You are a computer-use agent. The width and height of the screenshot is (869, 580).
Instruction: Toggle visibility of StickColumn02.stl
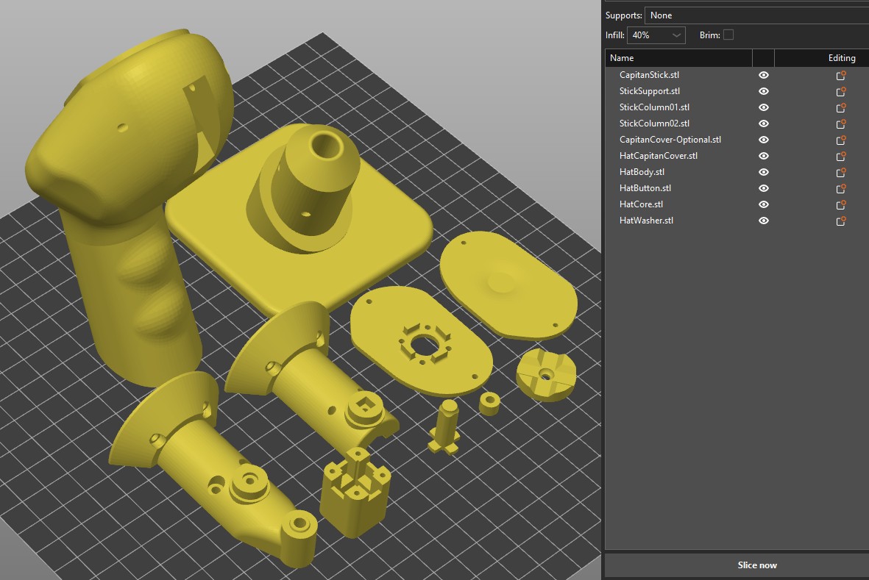point(764,123)
